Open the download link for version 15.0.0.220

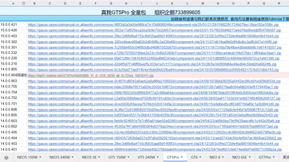click(x=154, y=59)
